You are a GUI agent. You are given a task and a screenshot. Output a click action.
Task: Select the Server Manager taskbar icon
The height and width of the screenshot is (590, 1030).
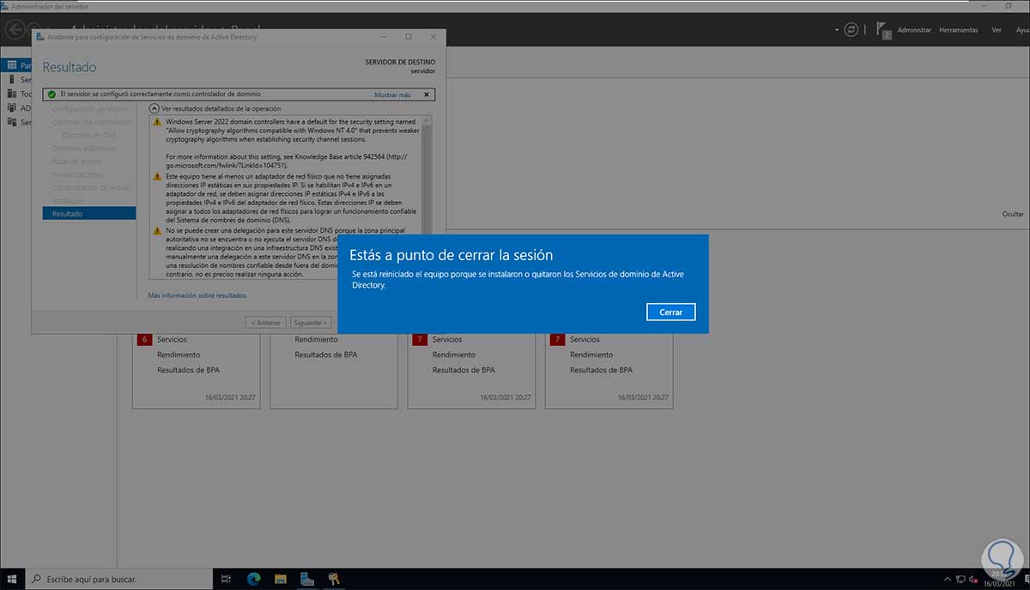click(x=306, y=578)
